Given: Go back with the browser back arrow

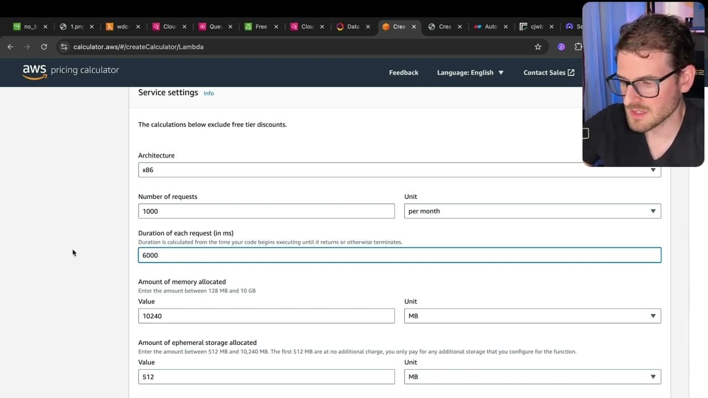Looking at the screenshot, I should (x=11, y=47).
